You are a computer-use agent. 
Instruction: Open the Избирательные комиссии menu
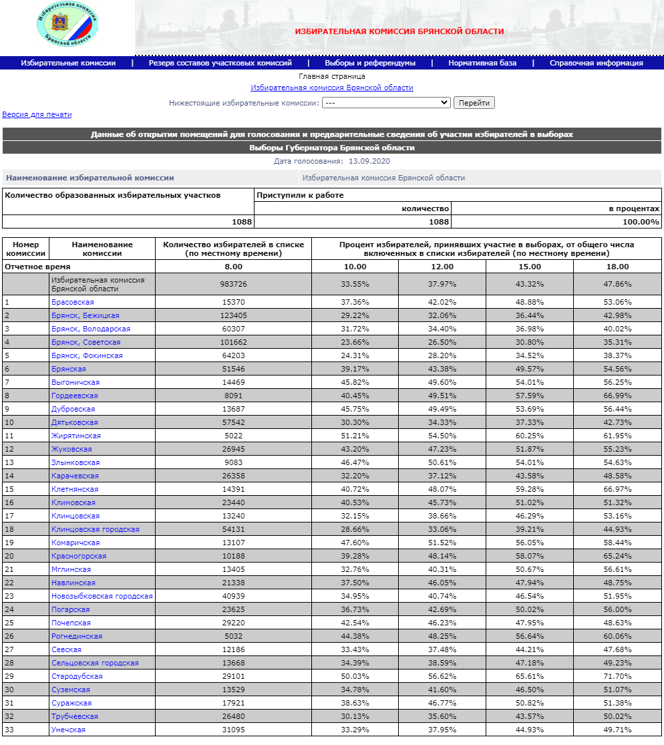[68, 63]
